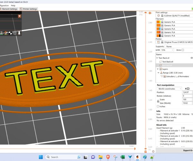Toggle visibility eye for Text Back.stl
The width and height of the screenshot is (193, 161).
(192, 58)
